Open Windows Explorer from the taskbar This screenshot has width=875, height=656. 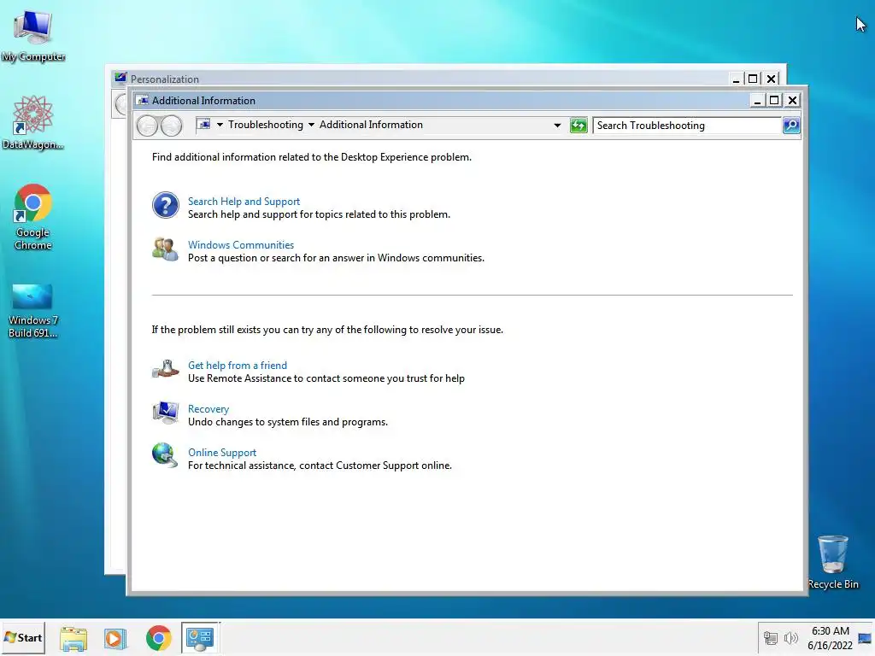(73, 638)
